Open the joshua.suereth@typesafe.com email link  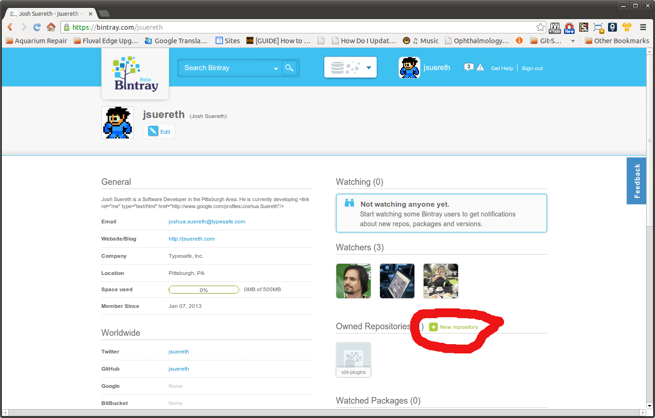pos(207,222)
